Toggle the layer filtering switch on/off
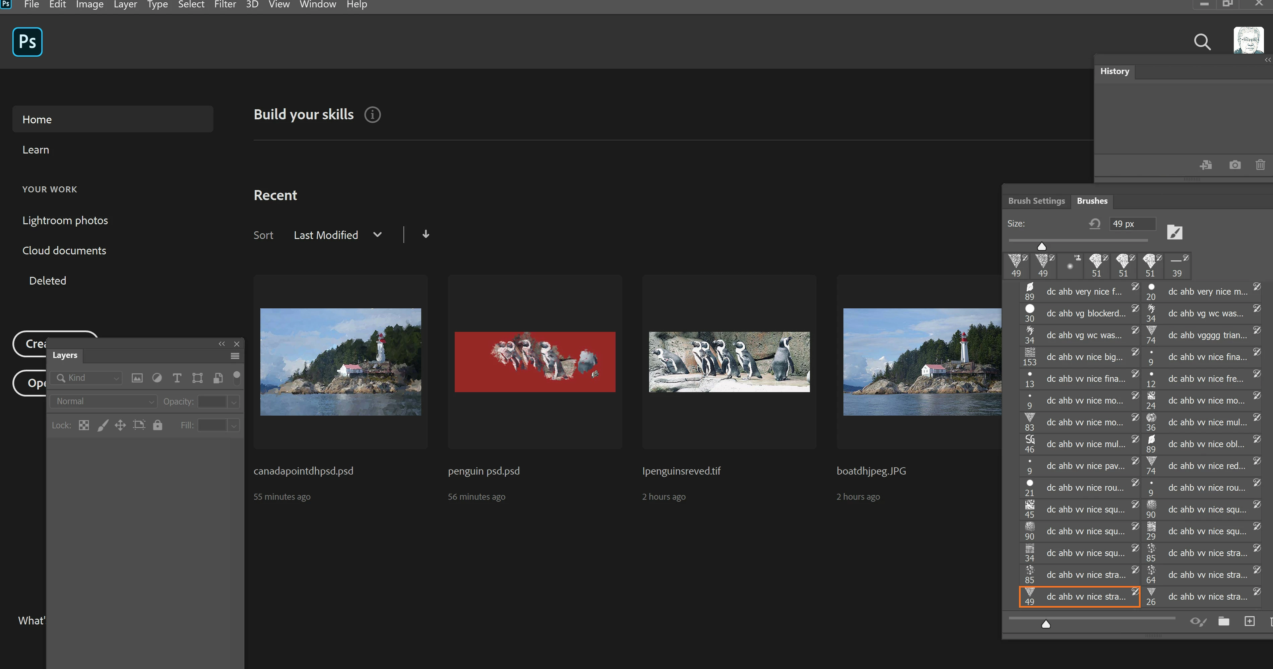Image resolution: width=1273 pixels, height=669 pixels. [x=237, y=377]
